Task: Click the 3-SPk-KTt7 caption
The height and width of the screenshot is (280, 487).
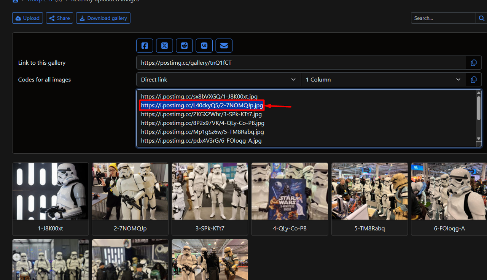Action: coord(210,228)
